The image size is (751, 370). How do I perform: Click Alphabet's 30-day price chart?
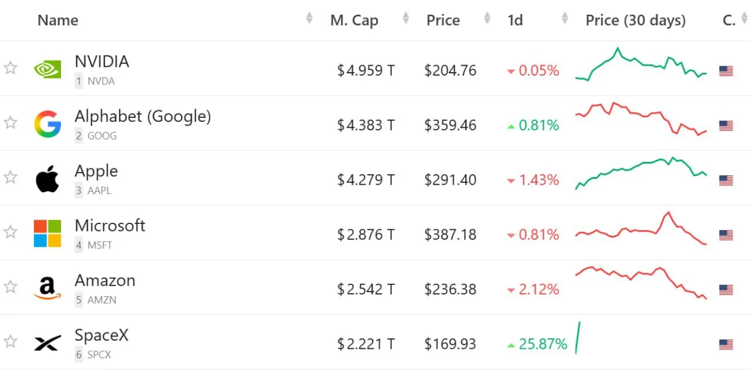(641, 119)
